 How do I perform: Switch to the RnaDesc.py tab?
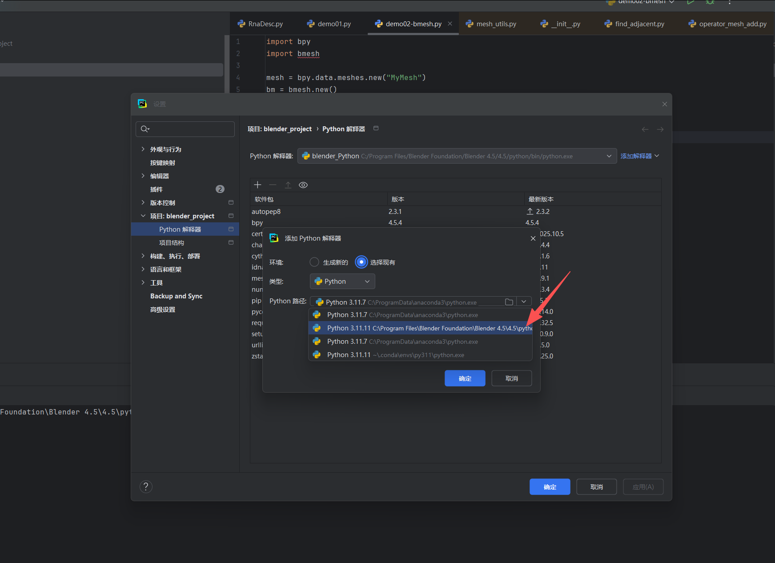(261, 24)
